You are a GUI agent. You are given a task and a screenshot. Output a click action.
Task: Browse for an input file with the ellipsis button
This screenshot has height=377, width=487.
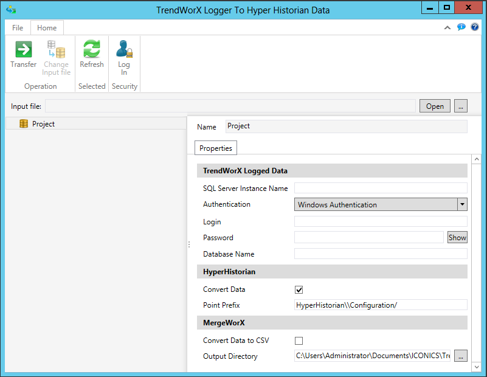[x=460, y=106]
